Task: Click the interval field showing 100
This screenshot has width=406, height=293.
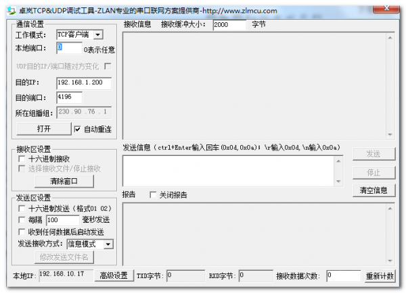Action: [63, 220]
